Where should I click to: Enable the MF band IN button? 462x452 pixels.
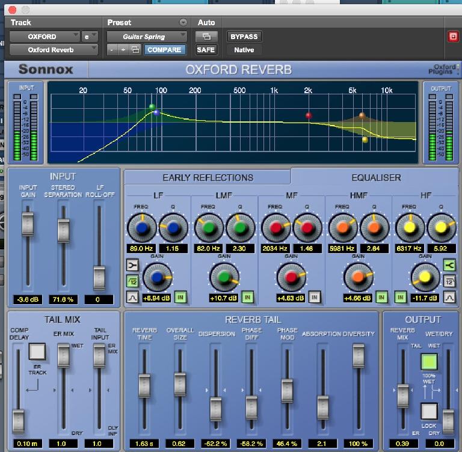[x=315, y=298]
